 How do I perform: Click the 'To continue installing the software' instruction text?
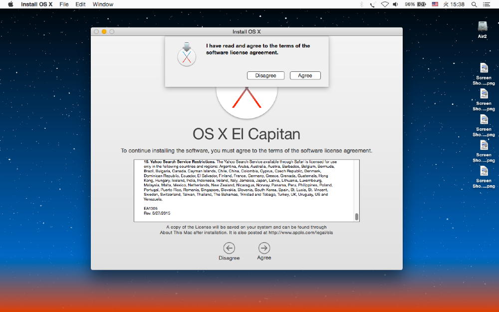[247, 151]
